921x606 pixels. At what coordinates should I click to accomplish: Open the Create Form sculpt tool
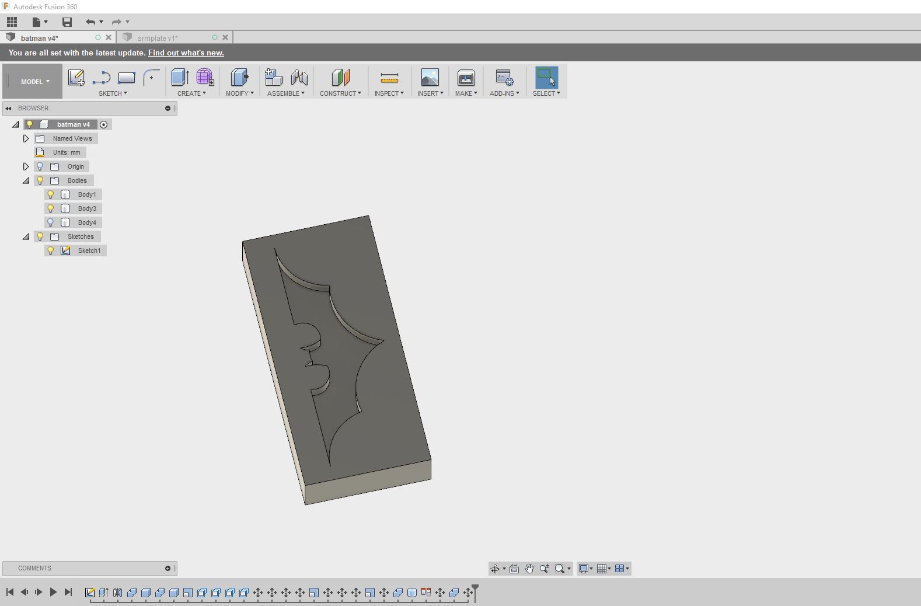(x=205, y=78)
